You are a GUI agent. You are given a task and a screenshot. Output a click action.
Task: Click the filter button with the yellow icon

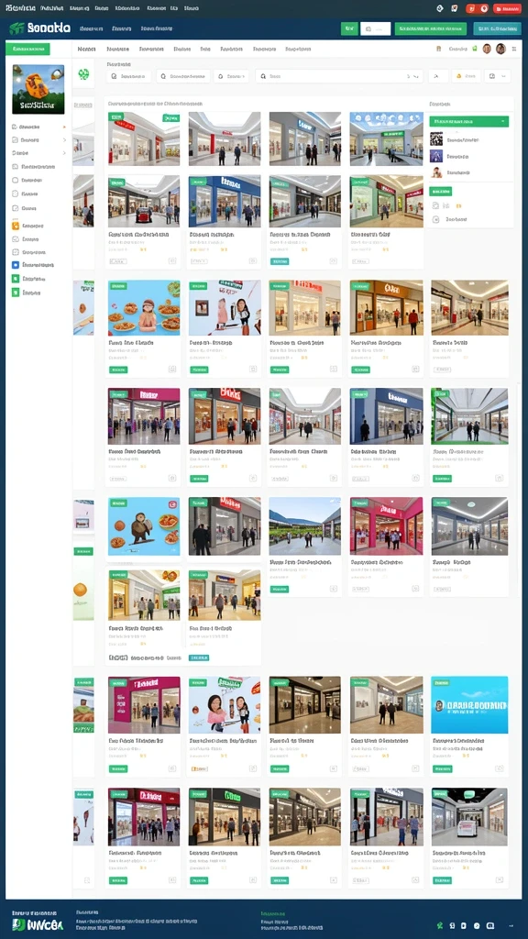[467, 76]
